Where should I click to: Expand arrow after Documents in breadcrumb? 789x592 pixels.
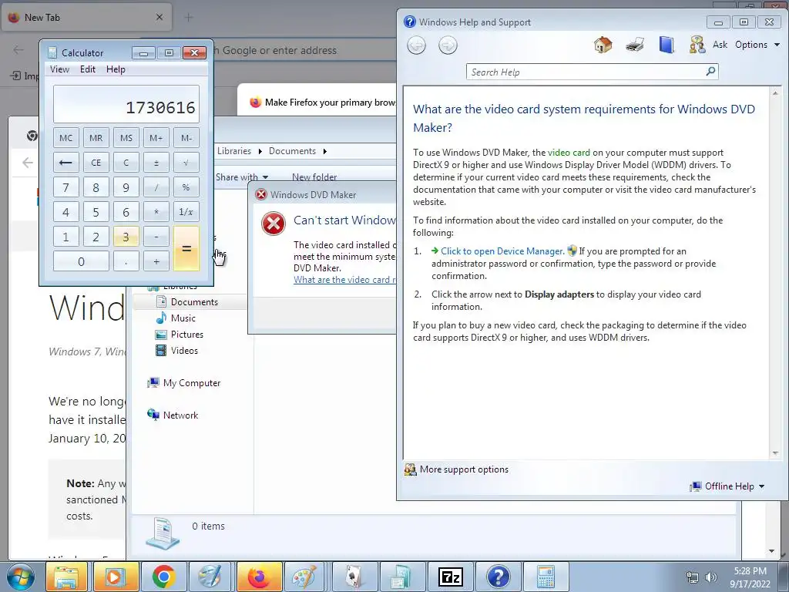tap(324, 151)
